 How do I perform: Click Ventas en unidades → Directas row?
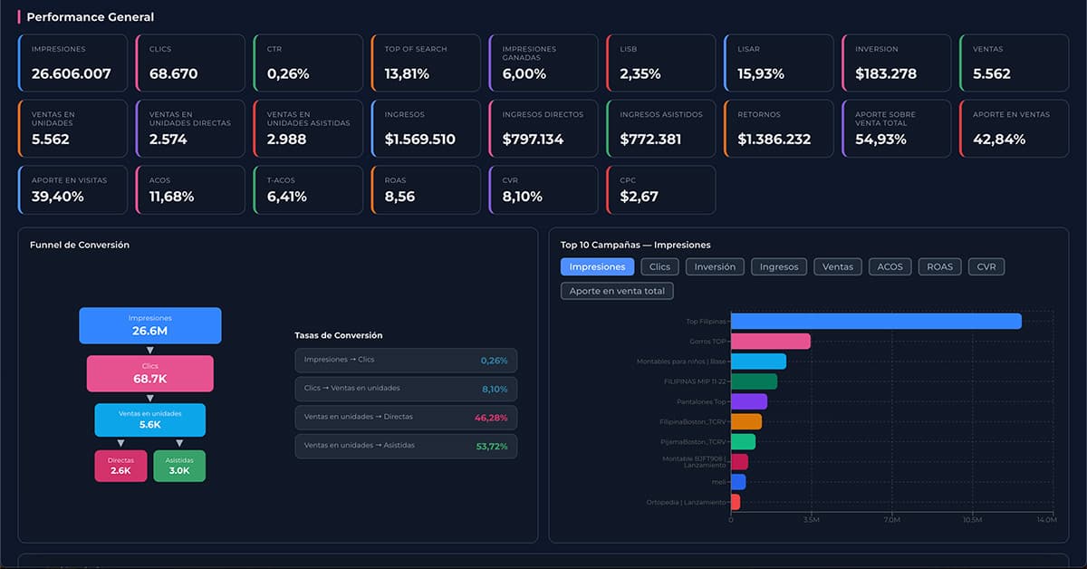coord(406,418)
